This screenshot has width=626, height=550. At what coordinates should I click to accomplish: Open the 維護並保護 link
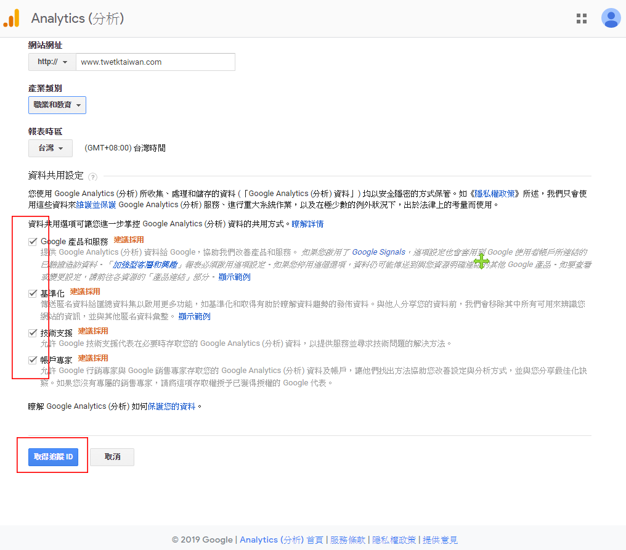coord(96,205)
